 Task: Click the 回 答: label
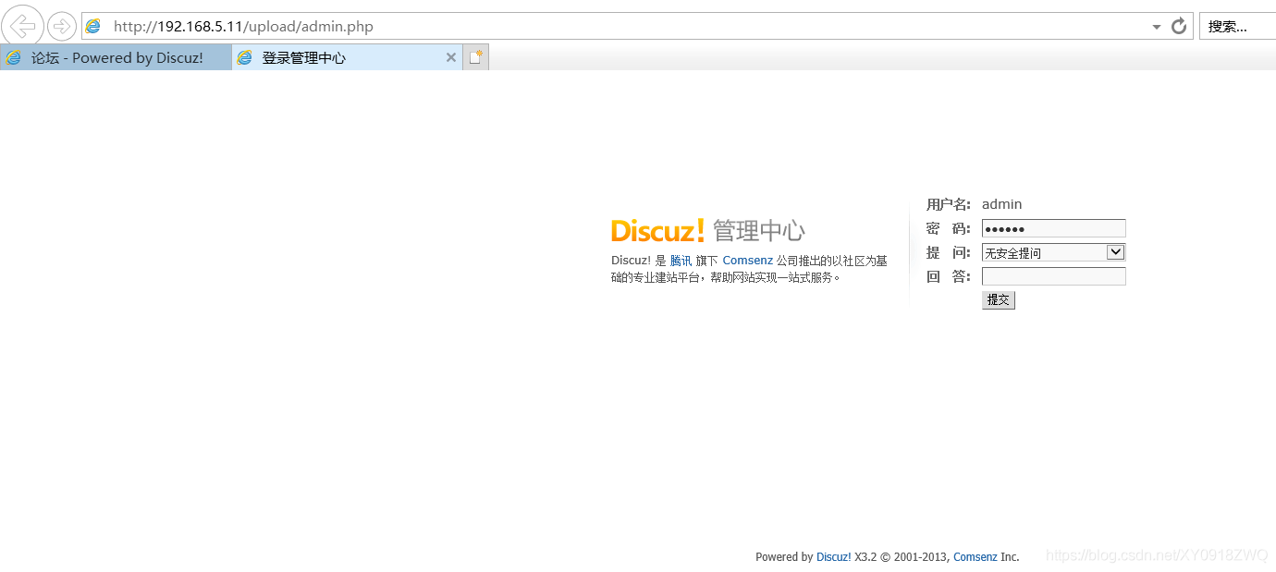click(949, 276)
